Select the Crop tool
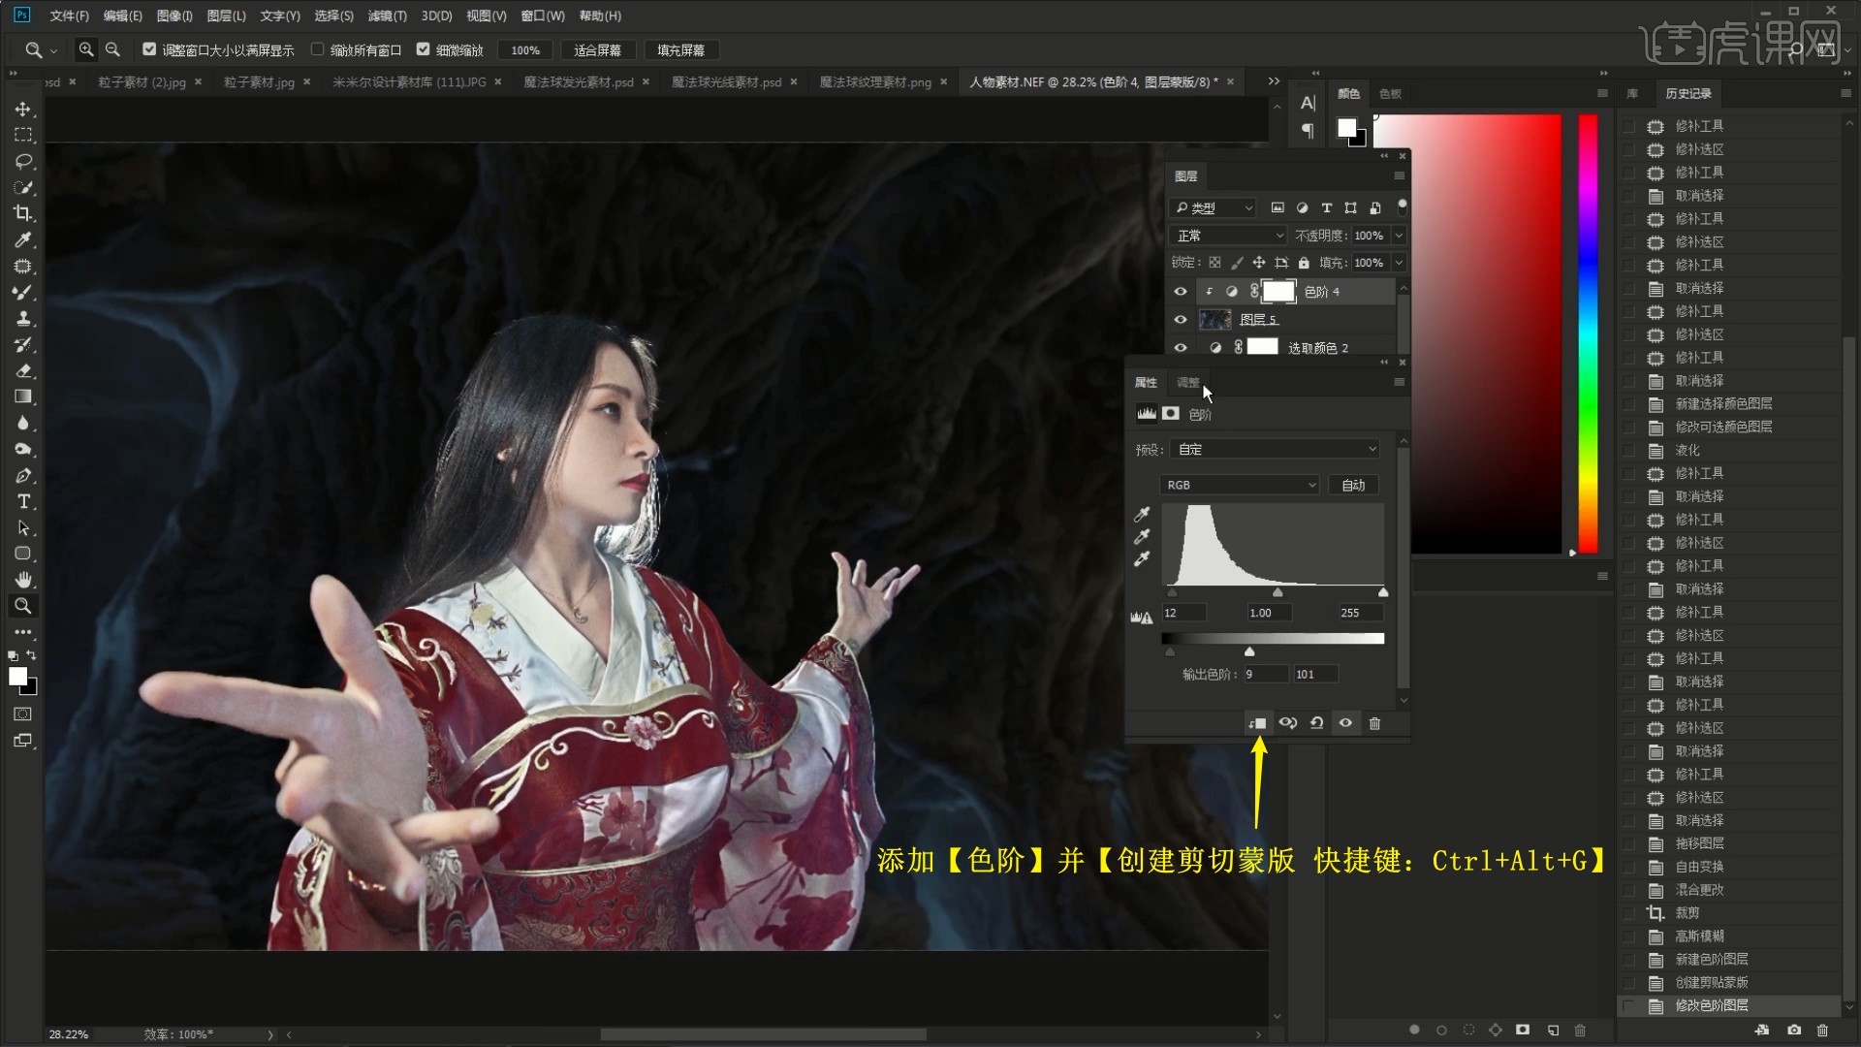 click(x=23, y=213)
